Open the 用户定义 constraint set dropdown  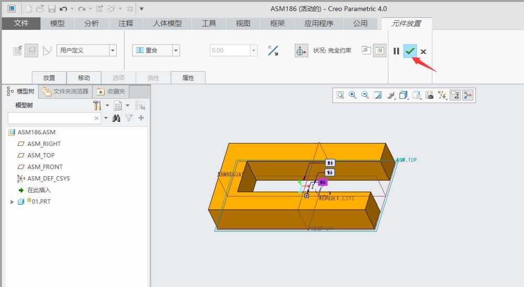point(113,51)
